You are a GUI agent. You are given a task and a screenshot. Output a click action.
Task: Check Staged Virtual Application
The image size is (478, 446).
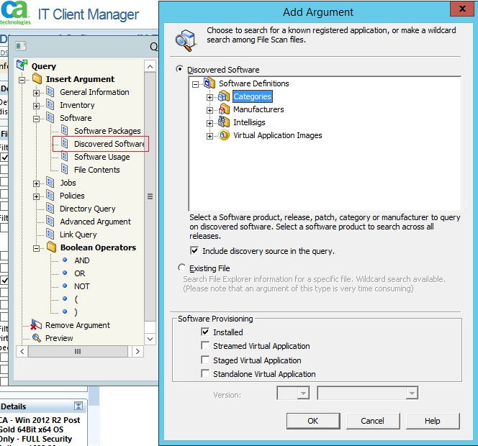[x=205, y=360]
